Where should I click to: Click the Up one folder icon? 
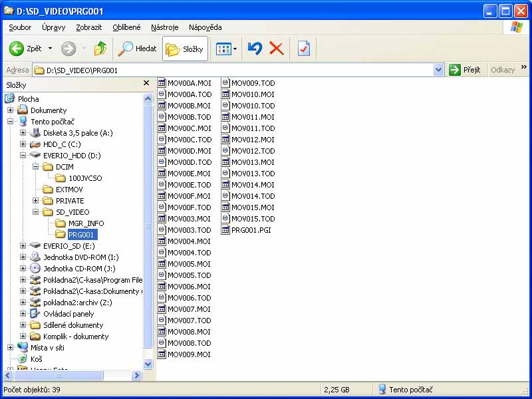tap(100, 49)
